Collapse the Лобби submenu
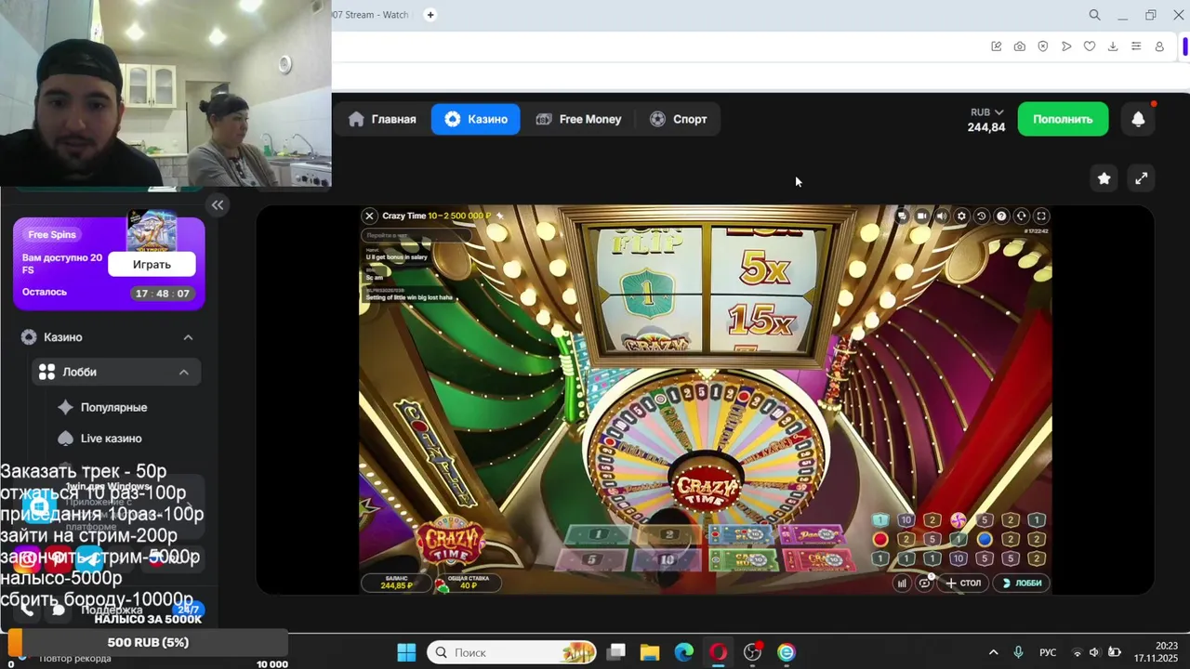1190x669 pixels. click(183, 372)
